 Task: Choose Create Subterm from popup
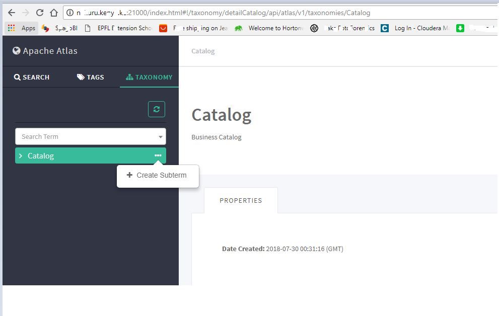(158, 175)
